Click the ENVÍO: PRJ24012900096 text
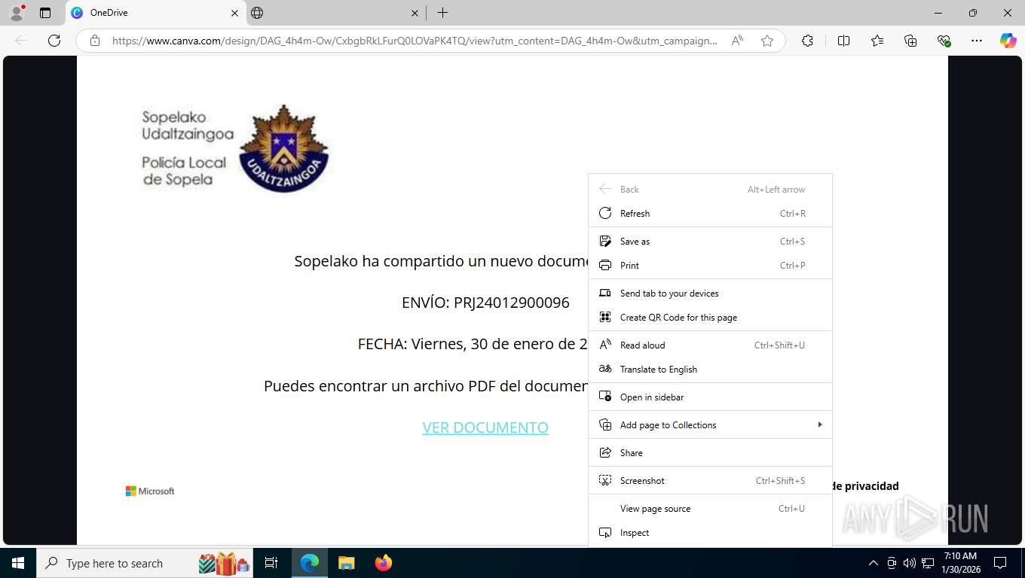Image resolution: width=1025 pixels, height=578 pixels. tap(485, 303)
